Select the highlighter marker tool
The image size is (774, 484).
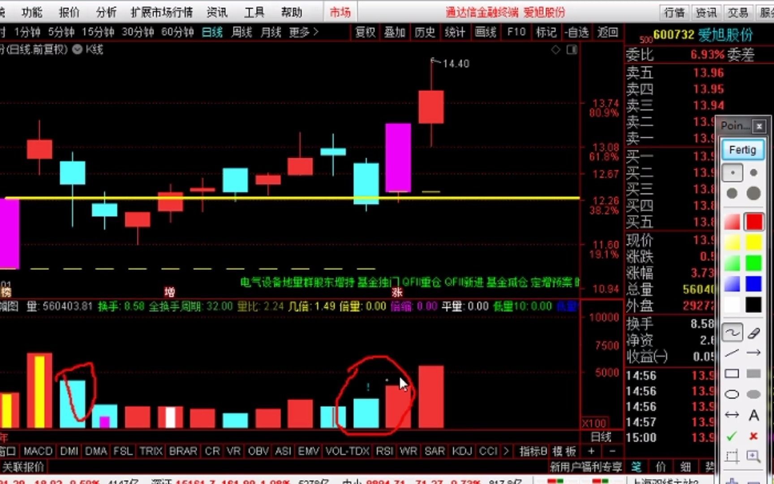click(754, 333)
